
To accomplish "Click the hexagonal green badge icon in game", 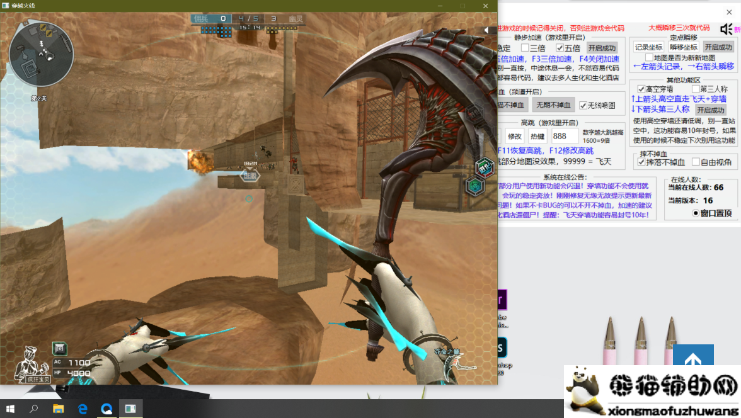I will pos(474,186).
